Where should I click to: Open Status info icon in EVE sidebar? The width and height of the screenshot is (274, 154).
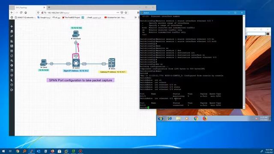click(x=12, y=65)
